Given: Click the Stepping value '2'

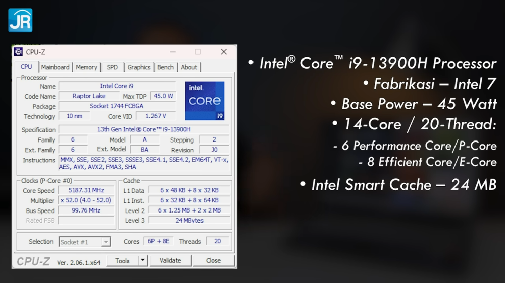Looking at the screenshot, I should coord(214,139).
